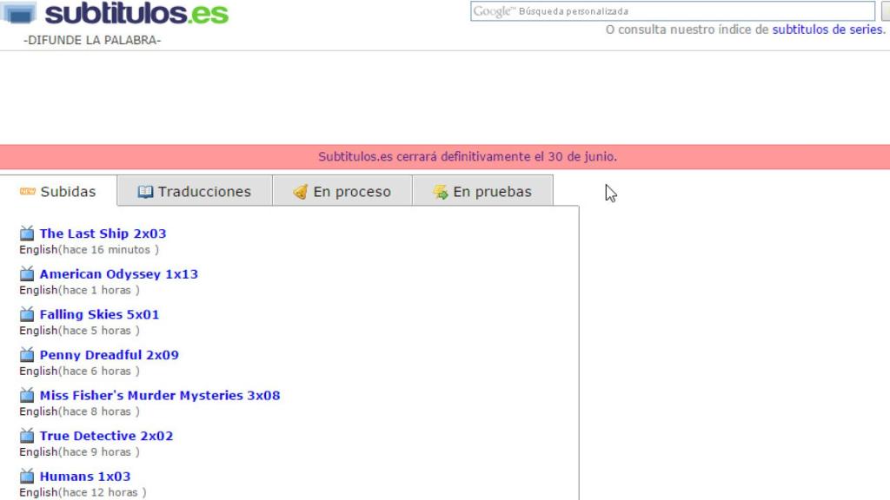The image size is (890, 500).
Task: Open the En proceso tab
Action: pos(342,192)
